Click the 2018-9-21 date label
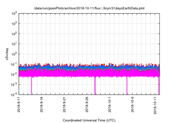This screenshot has height=123, width=176. (64, 105)
